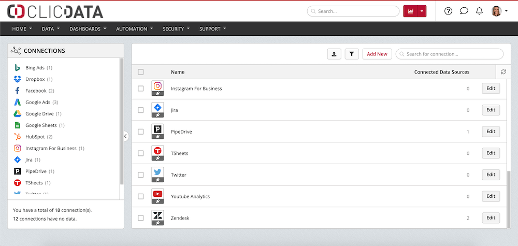Click the connections table vertical scrollbar

[508, 199]
